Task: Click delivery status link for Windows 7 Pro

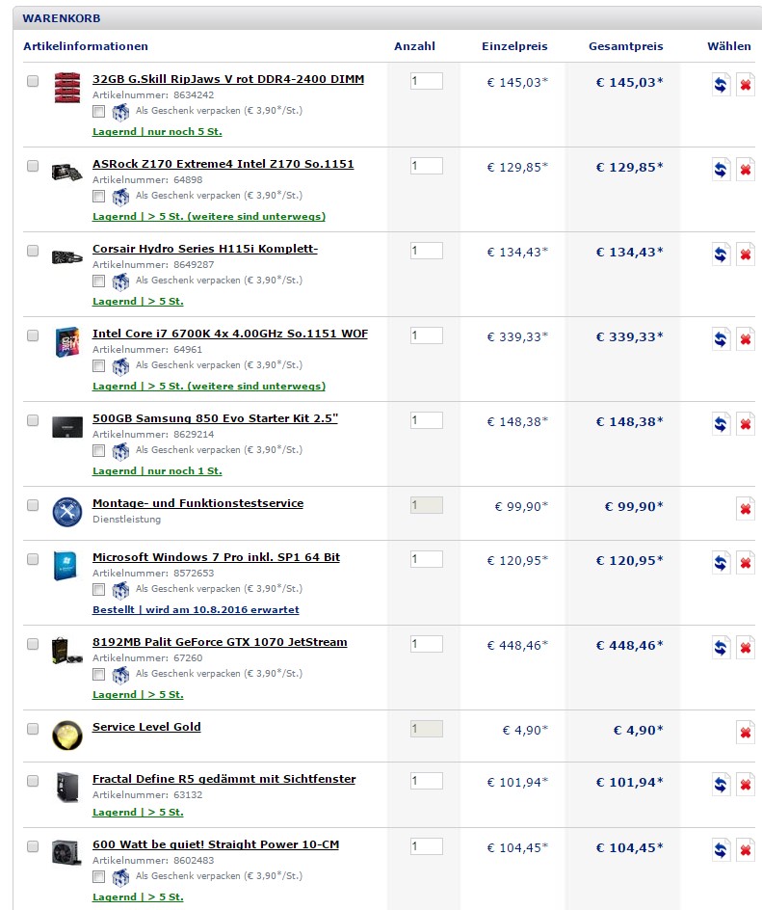Action: [x=196, y=609]
